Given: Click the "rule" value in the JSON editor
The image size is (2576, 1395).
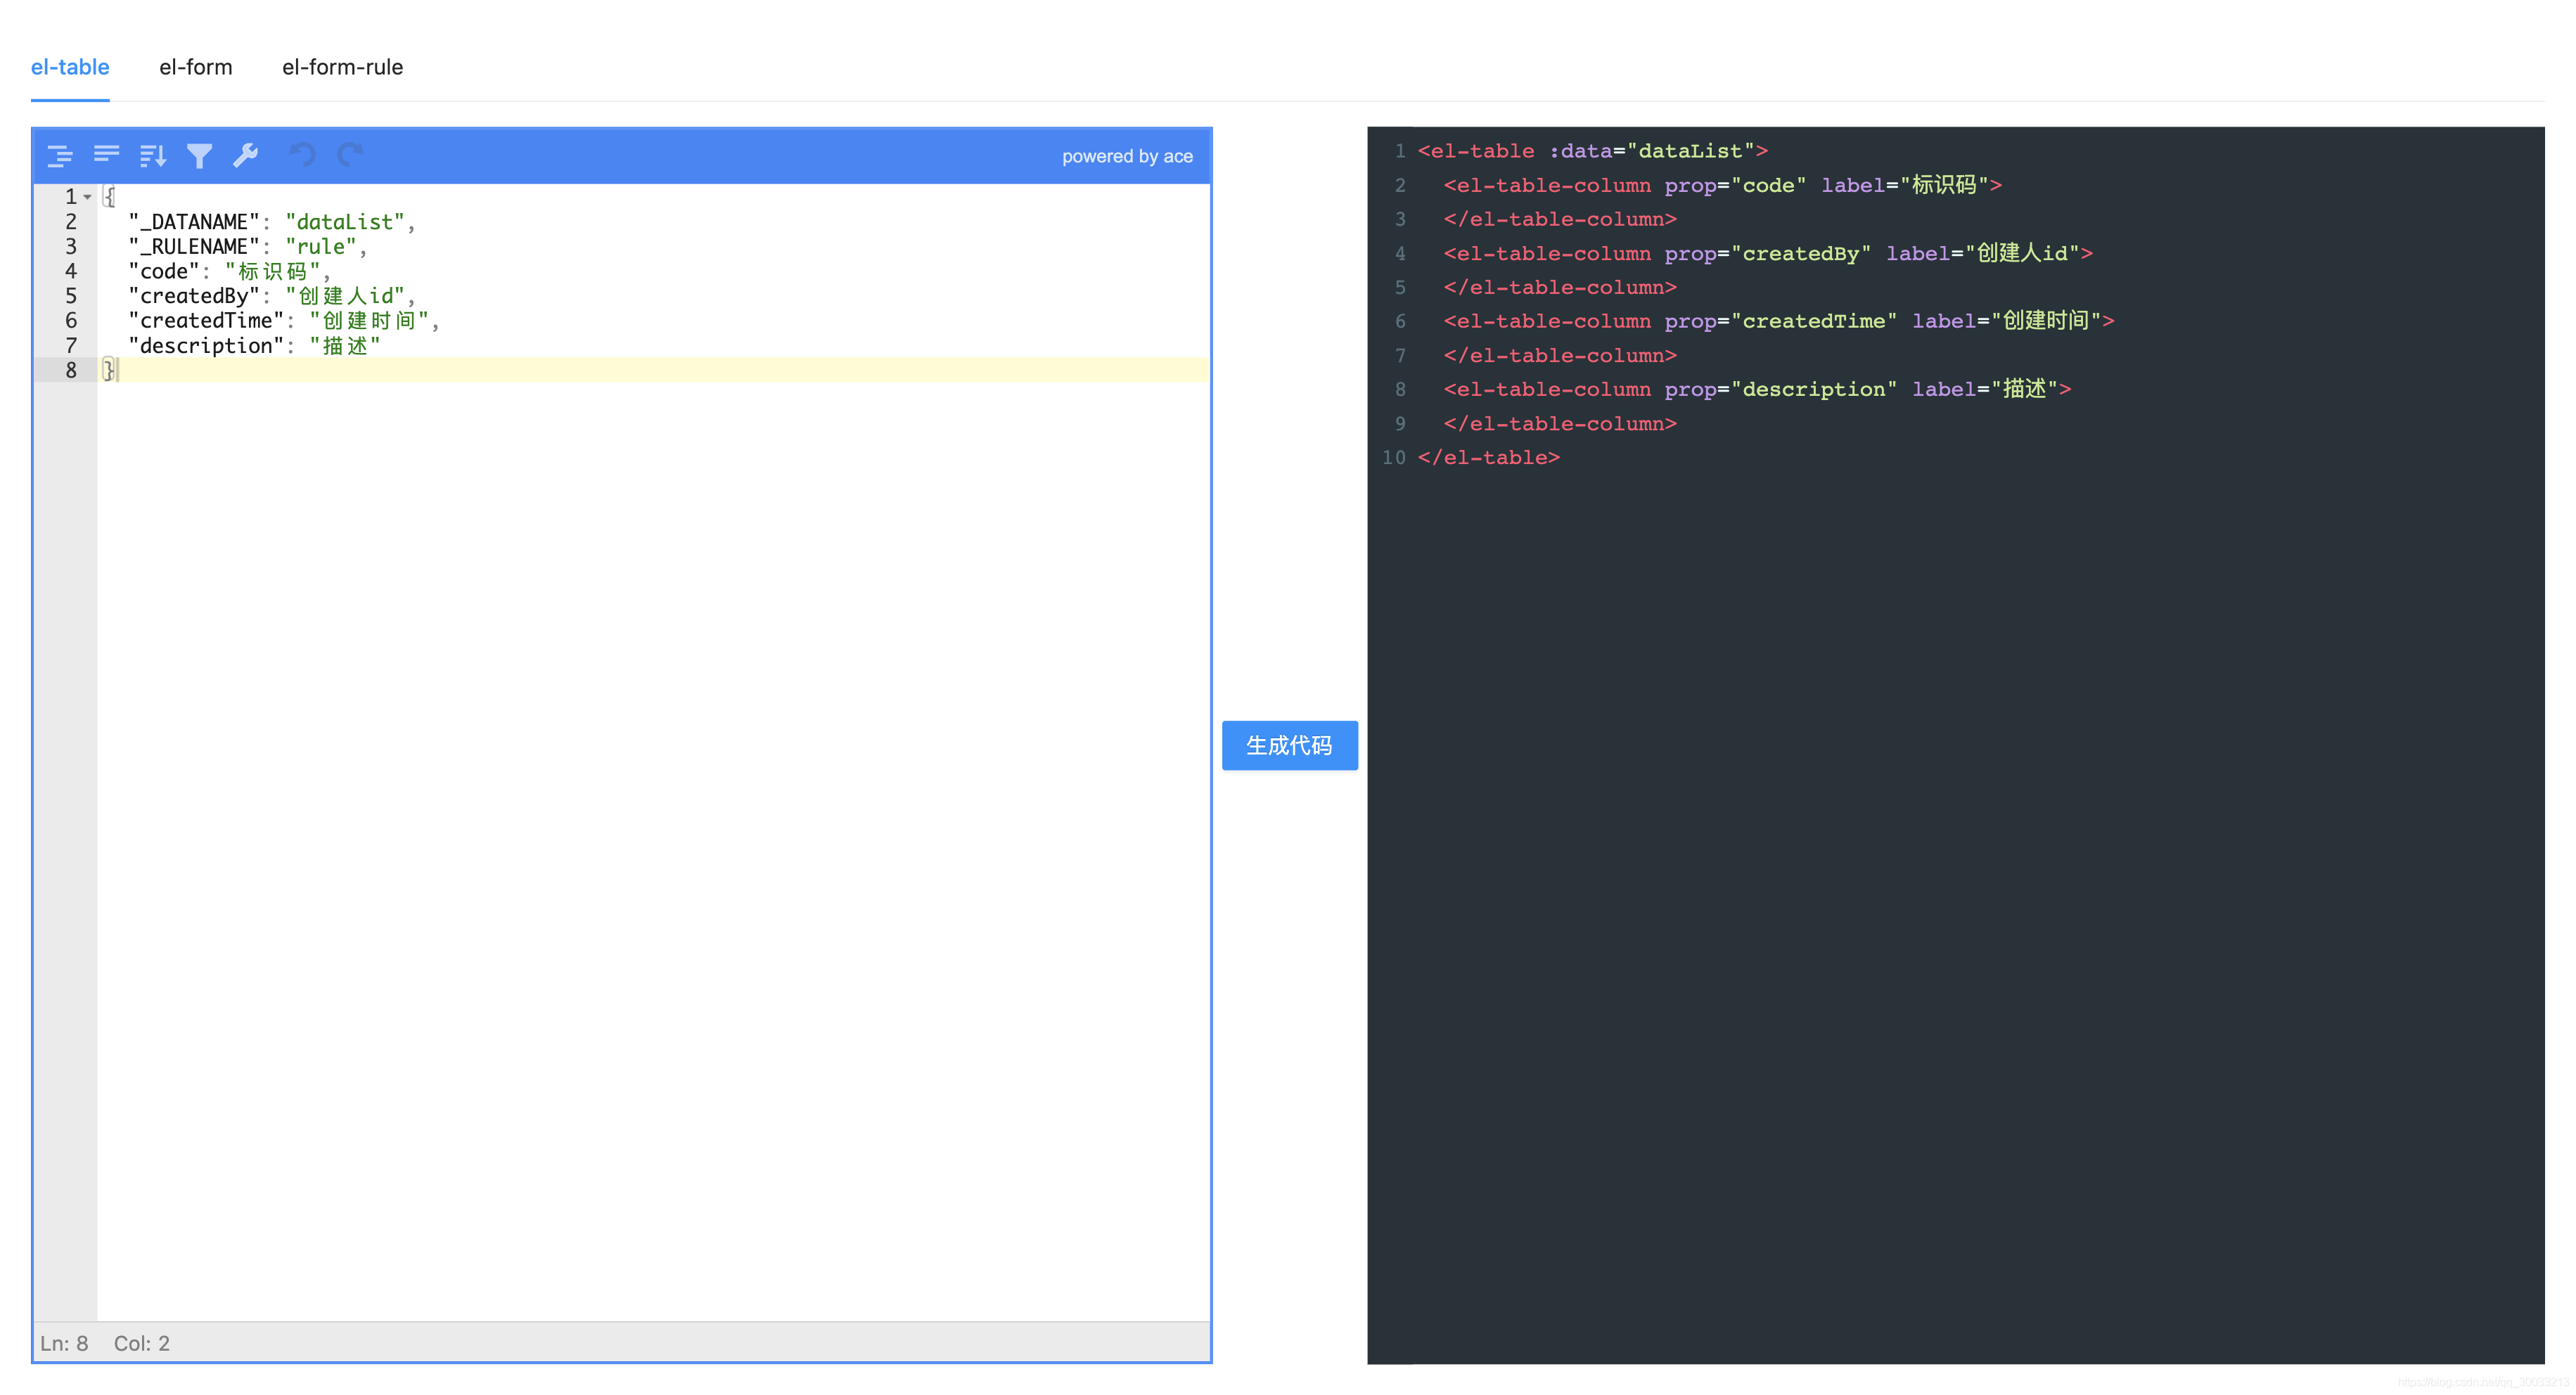Looking at the screenshot, I should point(321,247).
